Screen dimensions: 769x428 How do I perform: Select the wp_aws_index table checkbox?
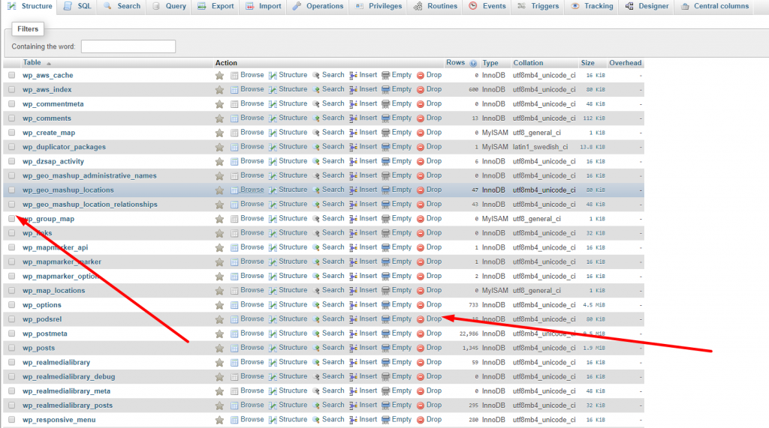click(x=11, y=90)
